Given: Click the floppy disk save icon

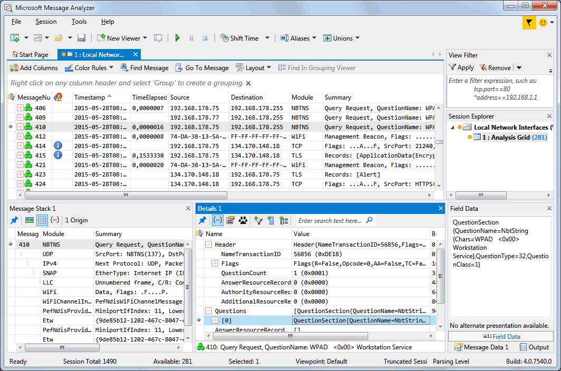Looking at the screenshot, I should point(81,38).
